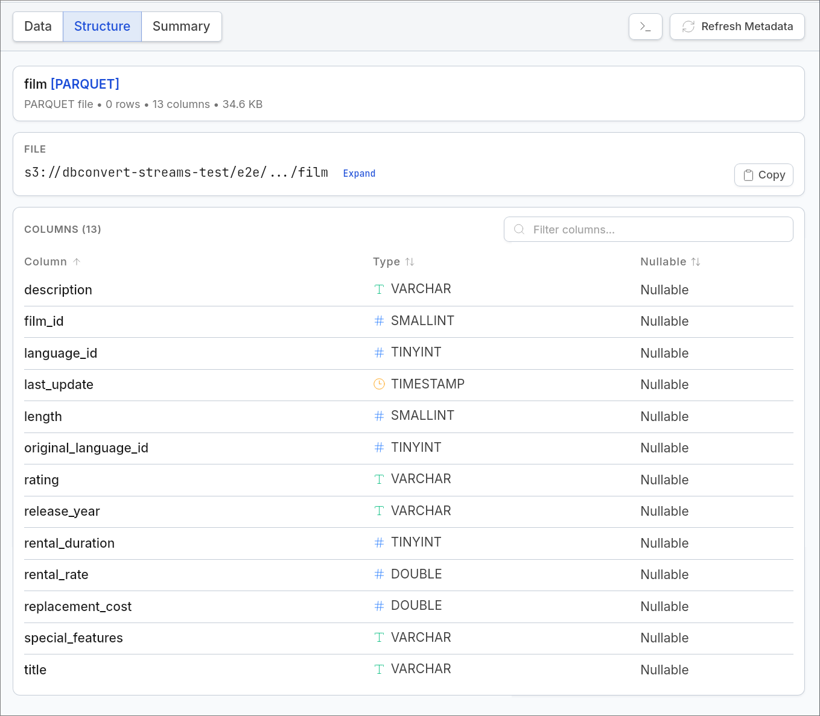This screenshot has width=820, height=716.
Task: Click Nullable value in title row
Action: tap(664, 670)
